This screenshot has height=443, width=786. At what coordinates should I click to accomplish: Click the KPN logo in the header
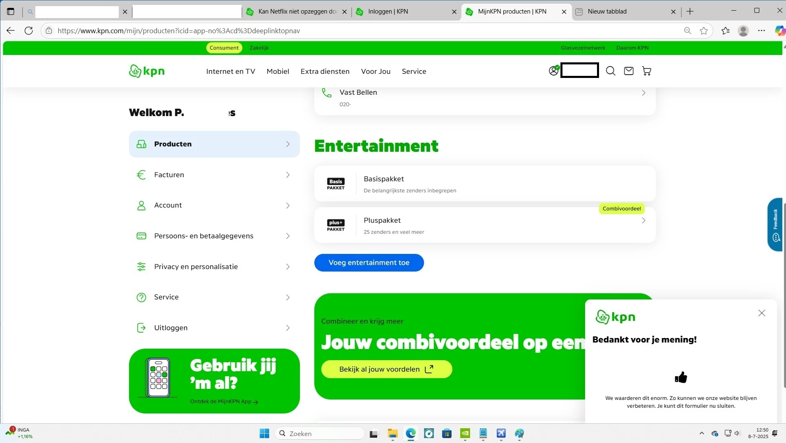(x=147, y=71)
